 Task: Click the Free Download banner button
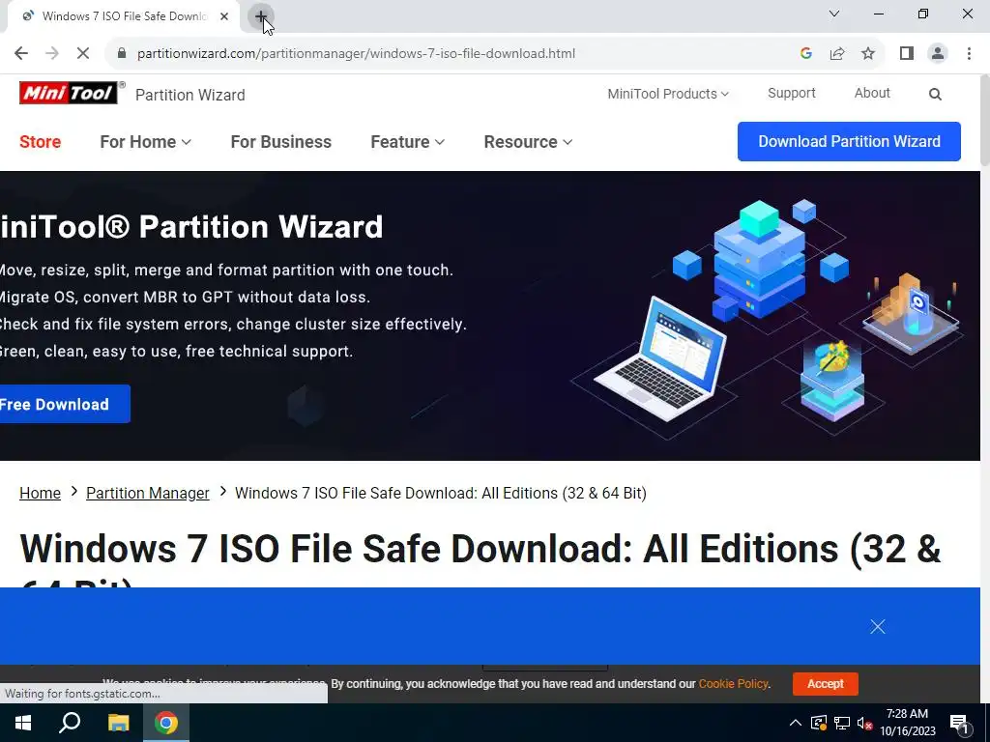65,404
